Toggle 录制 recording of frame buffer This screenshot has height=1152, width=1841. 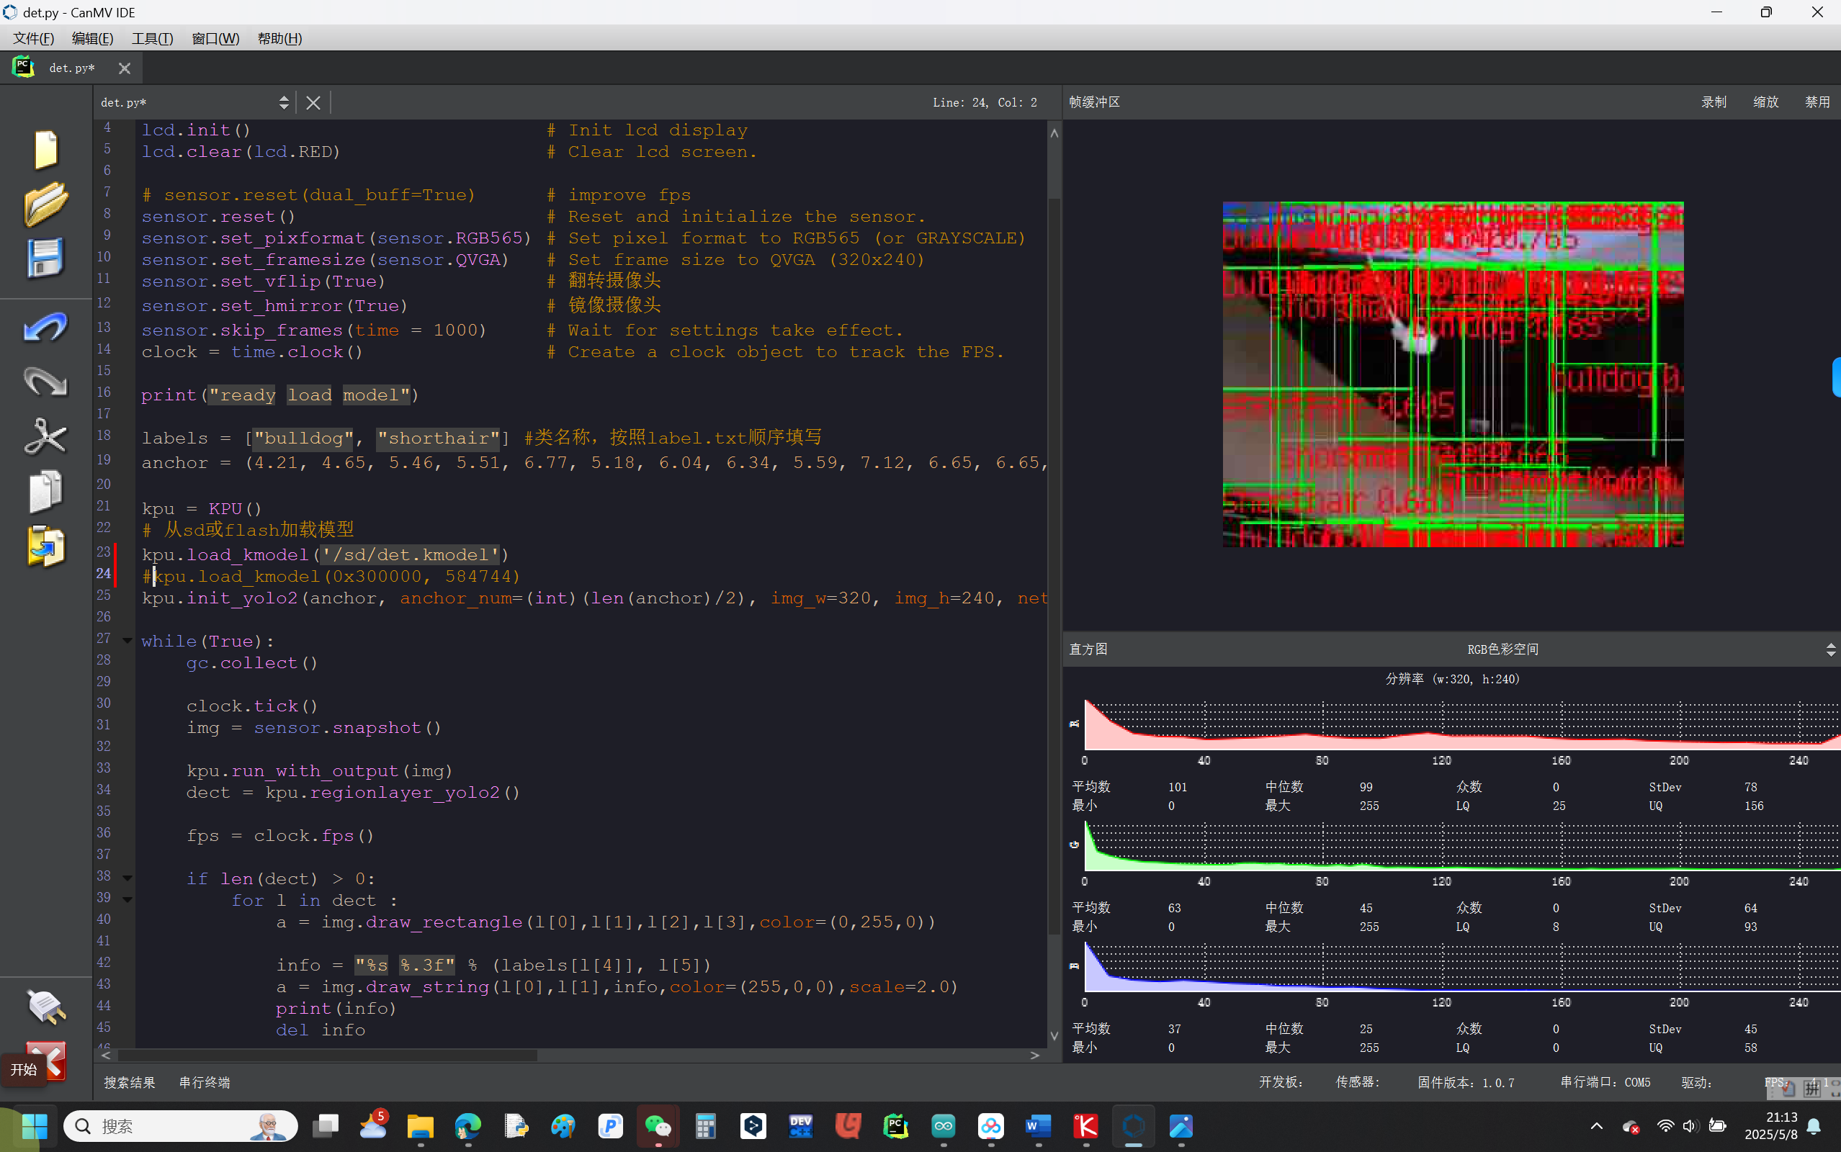[x=1714, y=102]
